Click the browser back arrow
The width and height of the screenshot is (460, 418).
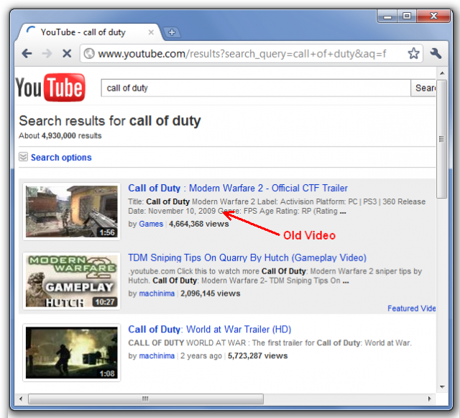pos(27,54)
